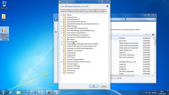Select the XPS Services row label

pyautogui.click(x=71, y=71)
